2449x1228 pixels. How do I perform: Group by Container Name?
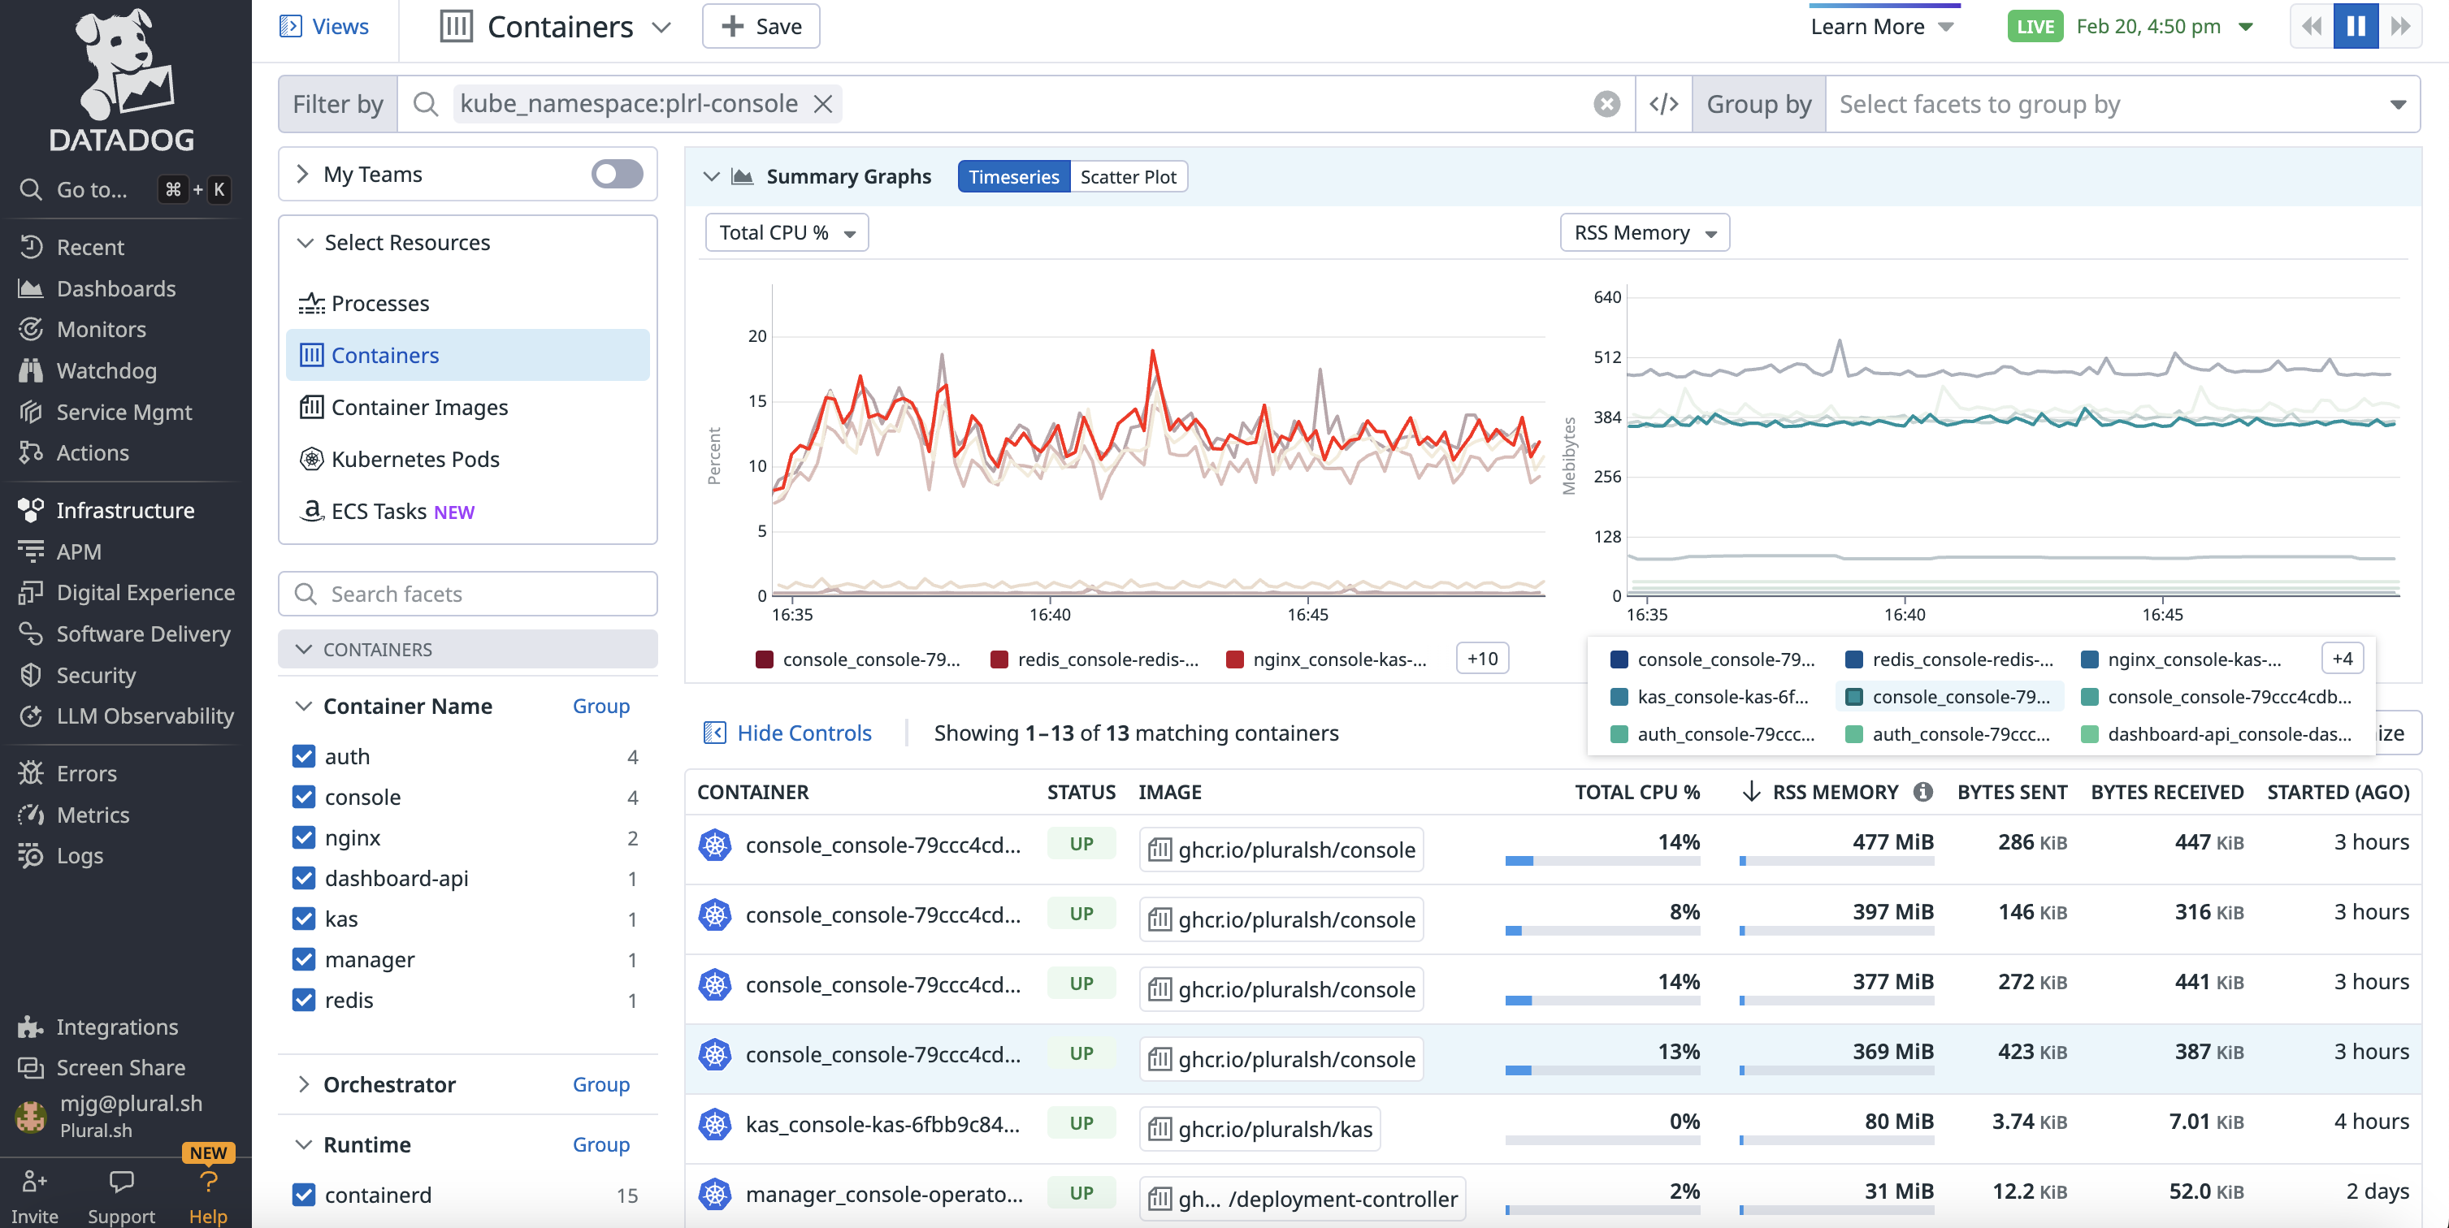coord(600,707)
